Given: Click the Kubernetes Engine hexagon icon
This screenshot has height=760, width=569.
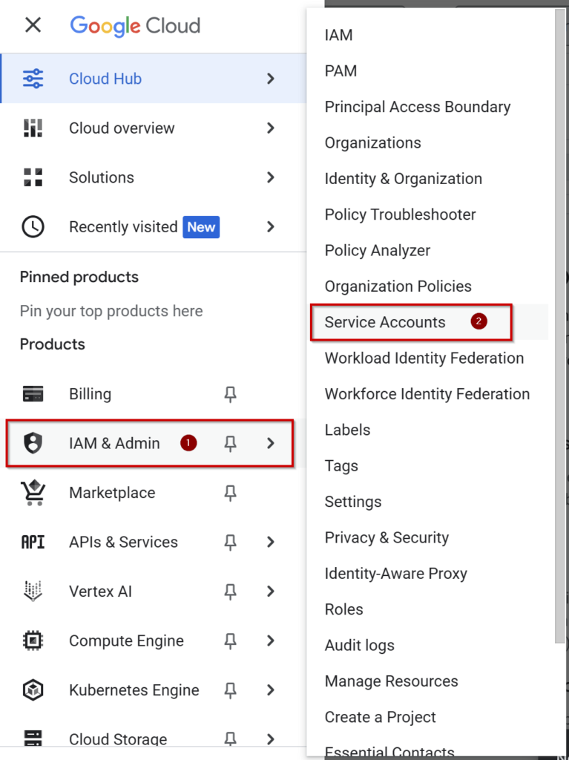Looking at the screenshot, I should pyautogui.click(x=33, y=689).
